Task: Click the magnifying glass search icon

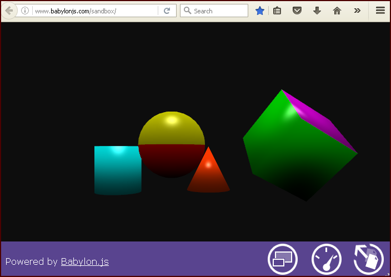Action: coord(187,11)
